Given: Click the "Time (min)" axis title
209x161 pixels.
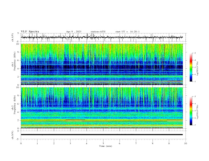Looking at the screenshot, I should pyautogui.click(x=106, y=146).
